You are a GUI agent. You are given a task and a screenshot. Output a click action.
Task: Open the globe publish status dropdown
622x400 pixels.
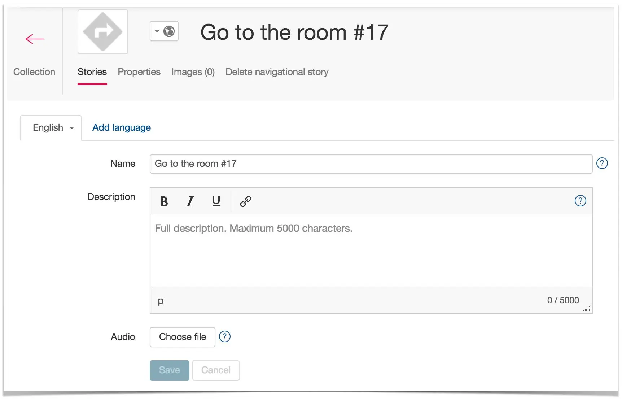164,31
